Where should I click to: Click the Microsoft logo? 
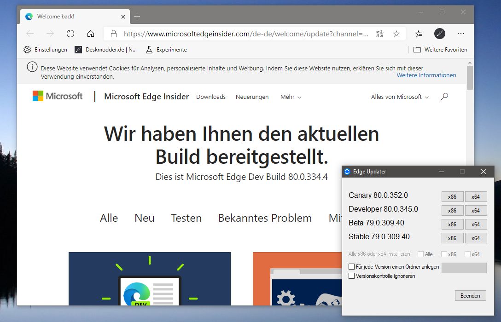pyautogui.click(x=58, y=96)
